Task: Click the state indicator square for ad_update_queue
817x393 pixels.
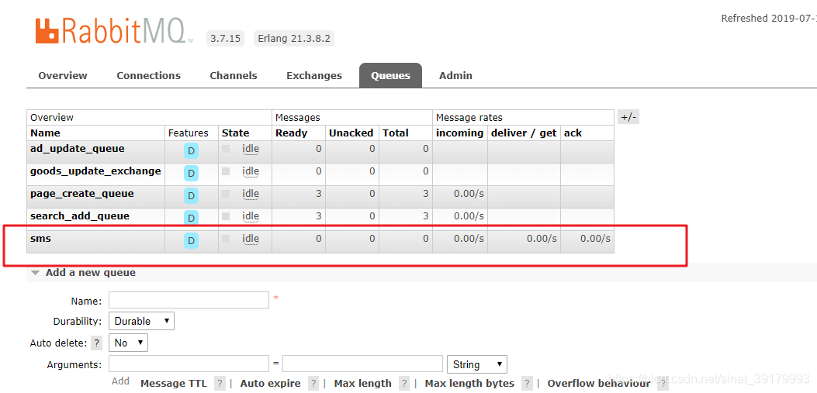Action: tap(226, 149)
